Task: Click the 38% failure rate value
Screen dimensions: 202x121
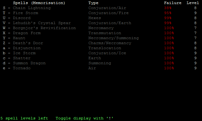Action: (168, 8)
